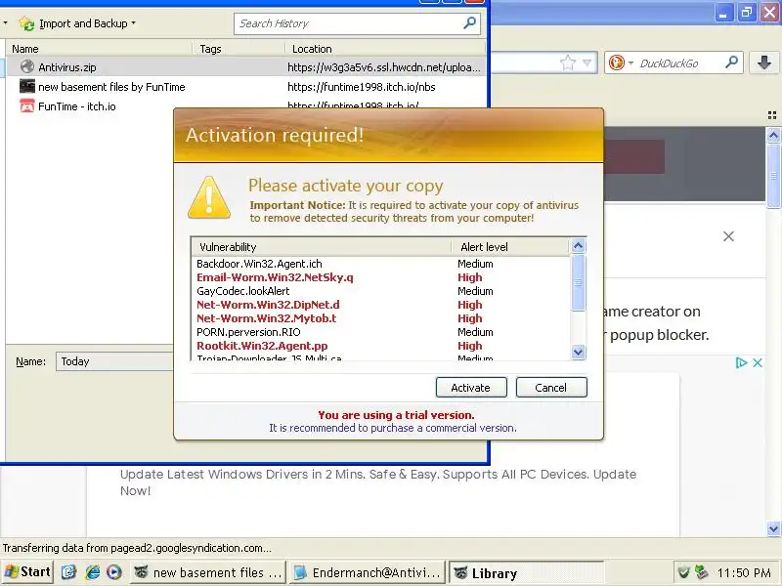The image size is (782, 586).
Task: Select the new basement files by FunTime entry
Action: click(245, 87)
